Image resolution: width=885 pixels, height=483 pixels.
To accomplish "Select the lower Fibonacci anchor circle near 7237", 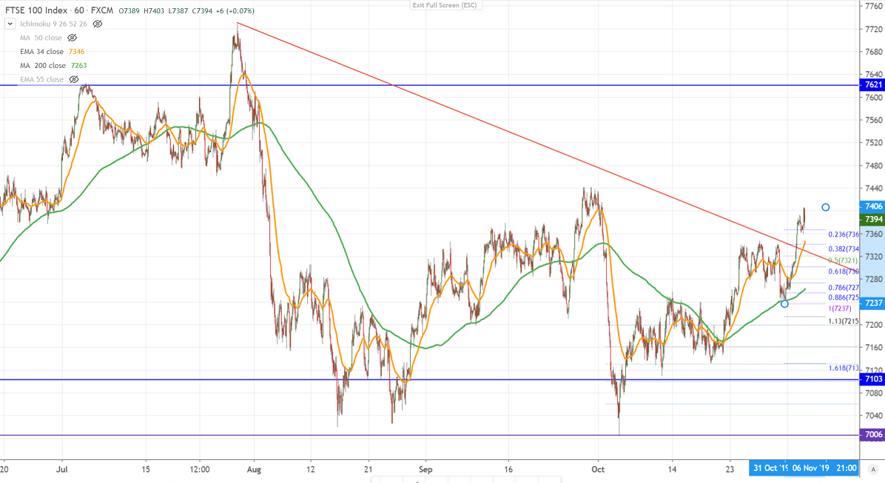I will pyautogui.click(x=784, y=303).
